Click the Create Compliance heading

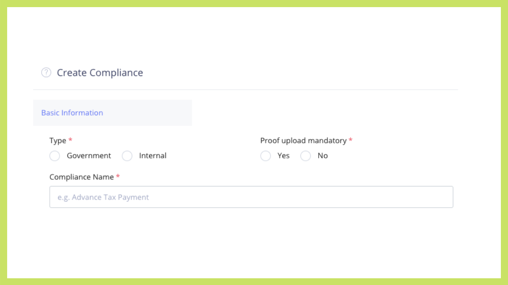[x=100, y=73]
